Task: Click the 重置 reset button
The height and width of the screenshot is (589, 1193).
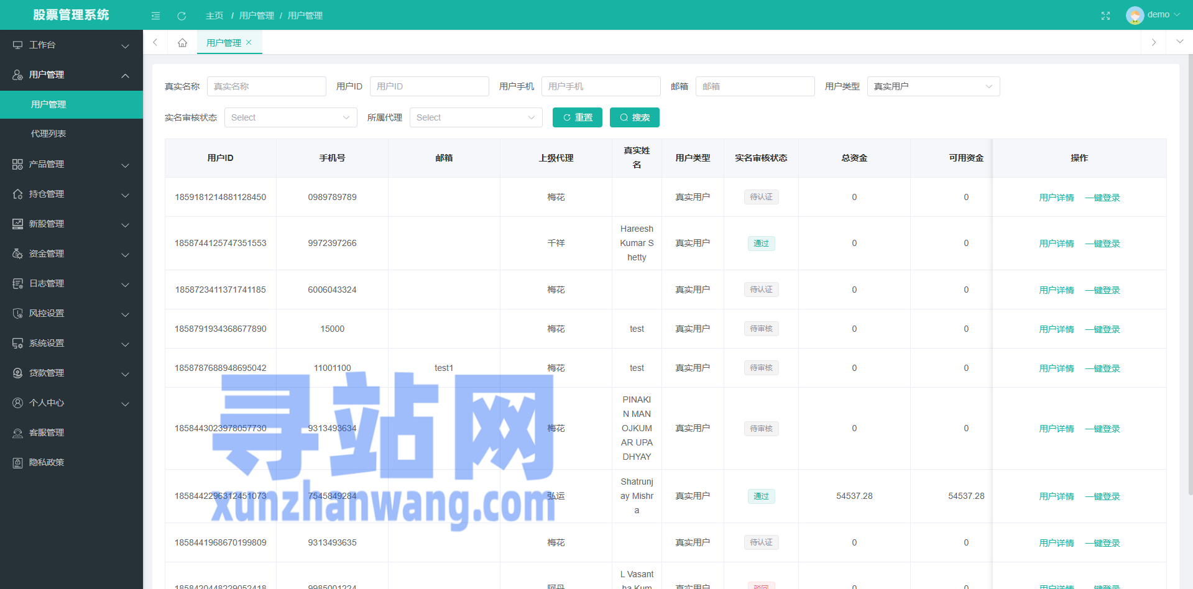Action: 577,117
